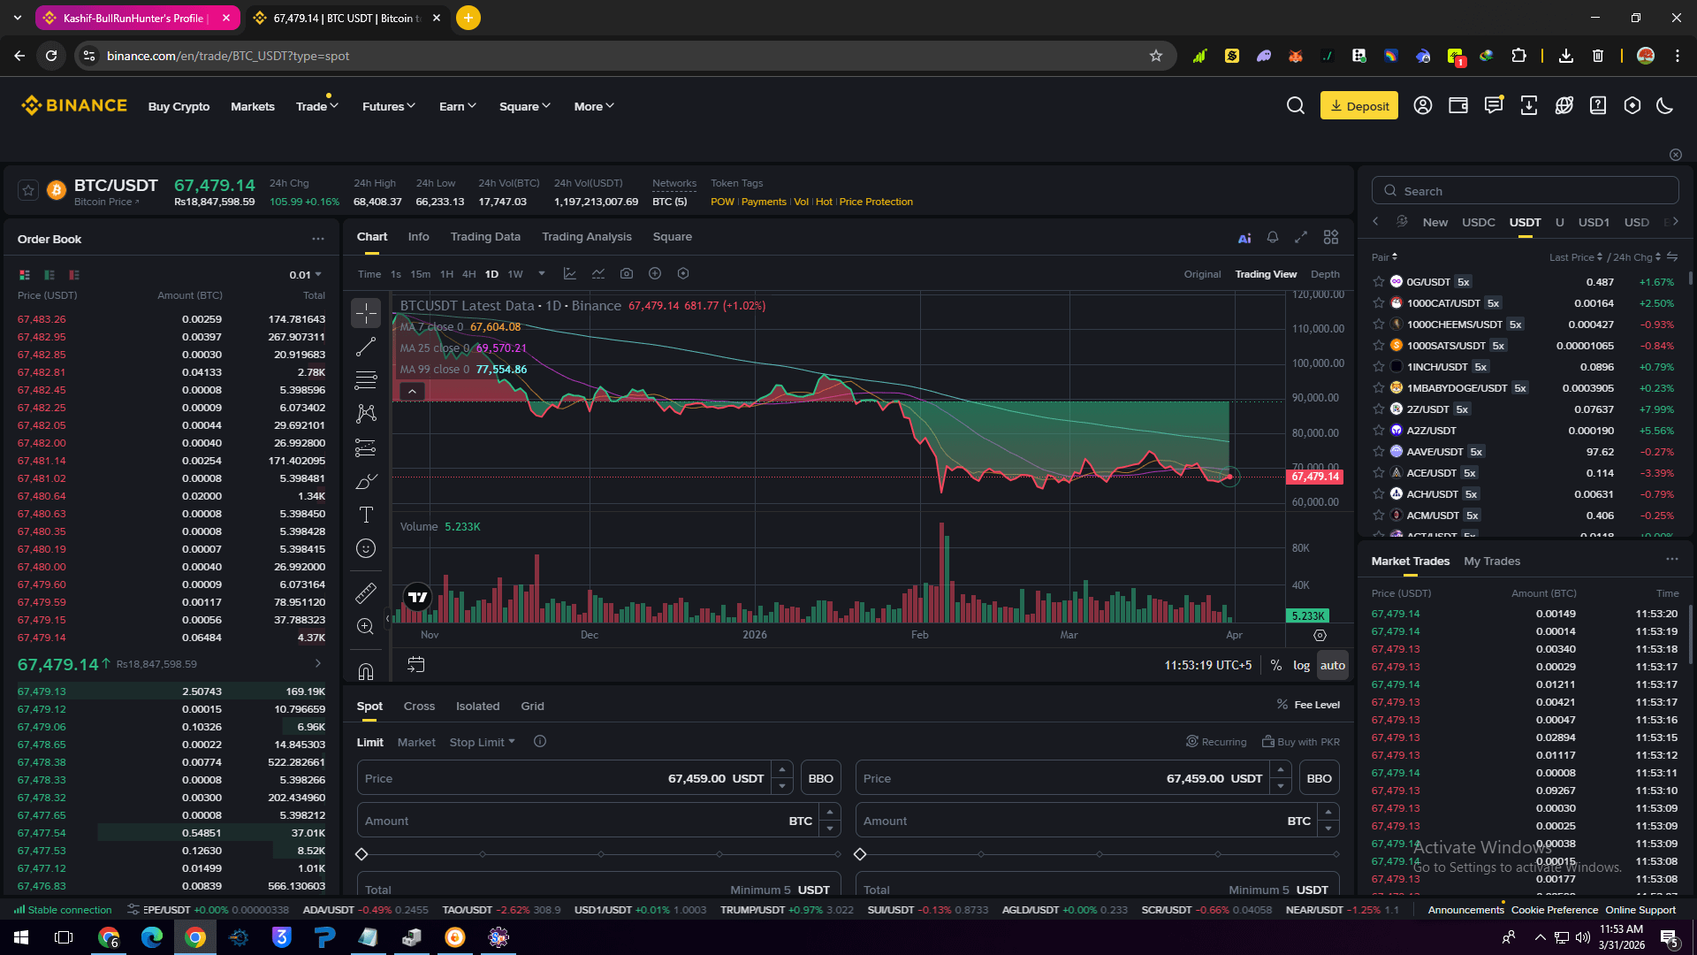
Task: Switch to the Trading Data tab
Action: pyautogui.click(x=485, y=237)
